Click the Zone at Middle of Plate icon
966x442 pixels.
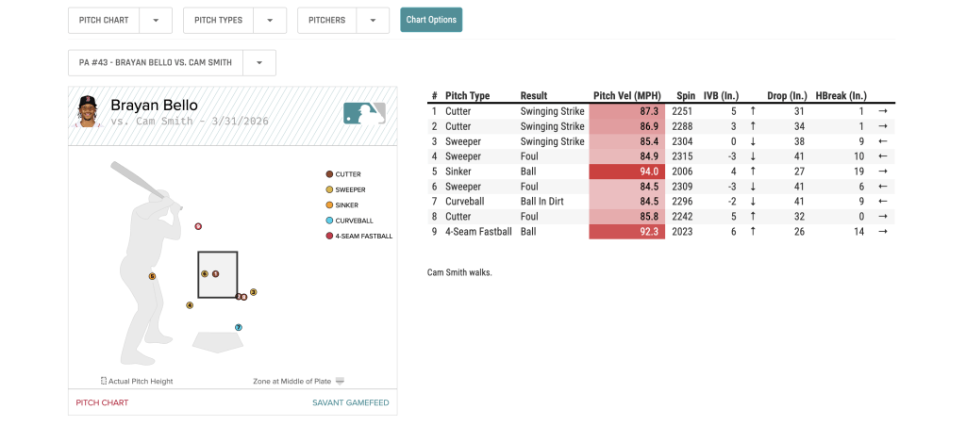[x=340, y=381]
